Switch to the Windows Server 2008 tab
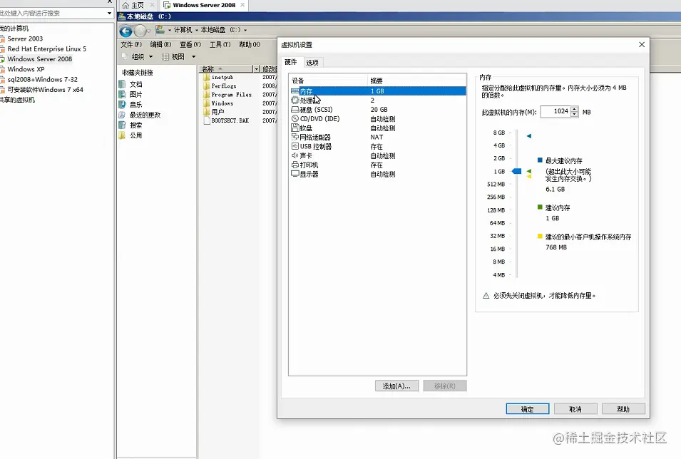This screenshot has width=681, height=459. click(x=204, y=5)
